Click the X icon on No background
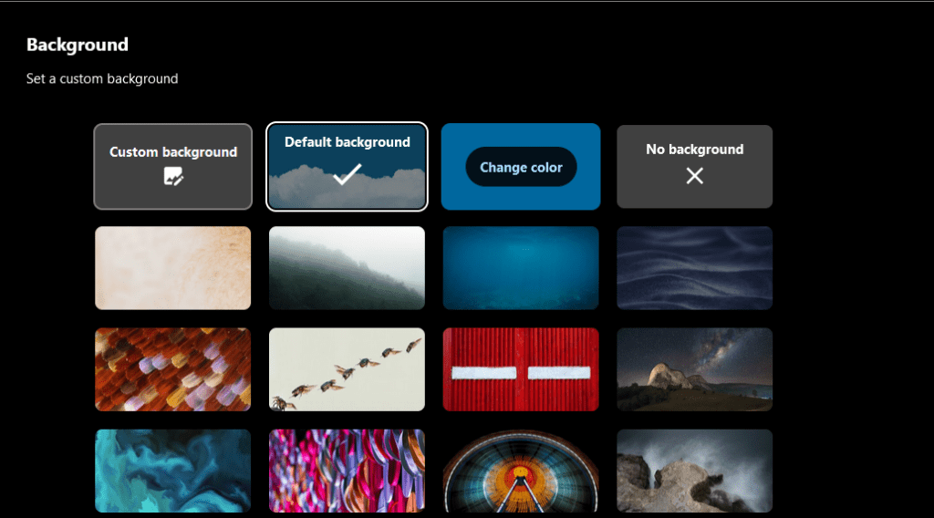The height and width of the screenshot is (518, 934). coord(694,176)
